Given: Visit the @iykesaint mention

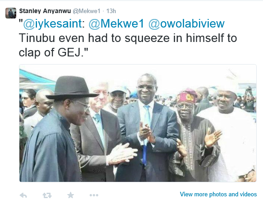Looking at the screenshot, I should coord(52,23).
